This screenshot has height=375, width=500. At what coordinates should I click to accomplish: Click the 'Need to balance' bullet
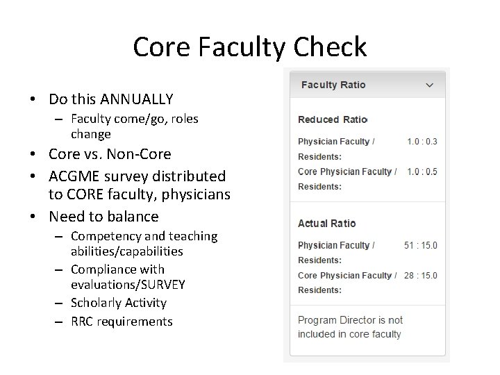(x=103, y=217)
